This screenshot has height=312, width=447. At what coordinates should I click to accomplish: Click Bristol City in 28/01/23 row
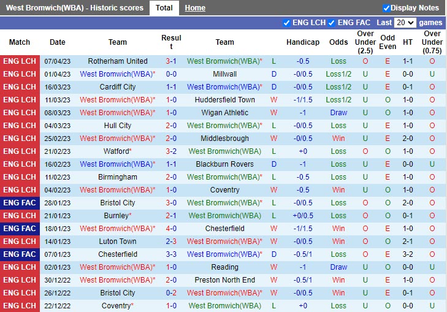118,203
